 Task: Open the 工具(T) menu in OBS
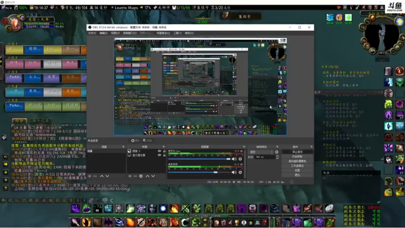point(178,33)
